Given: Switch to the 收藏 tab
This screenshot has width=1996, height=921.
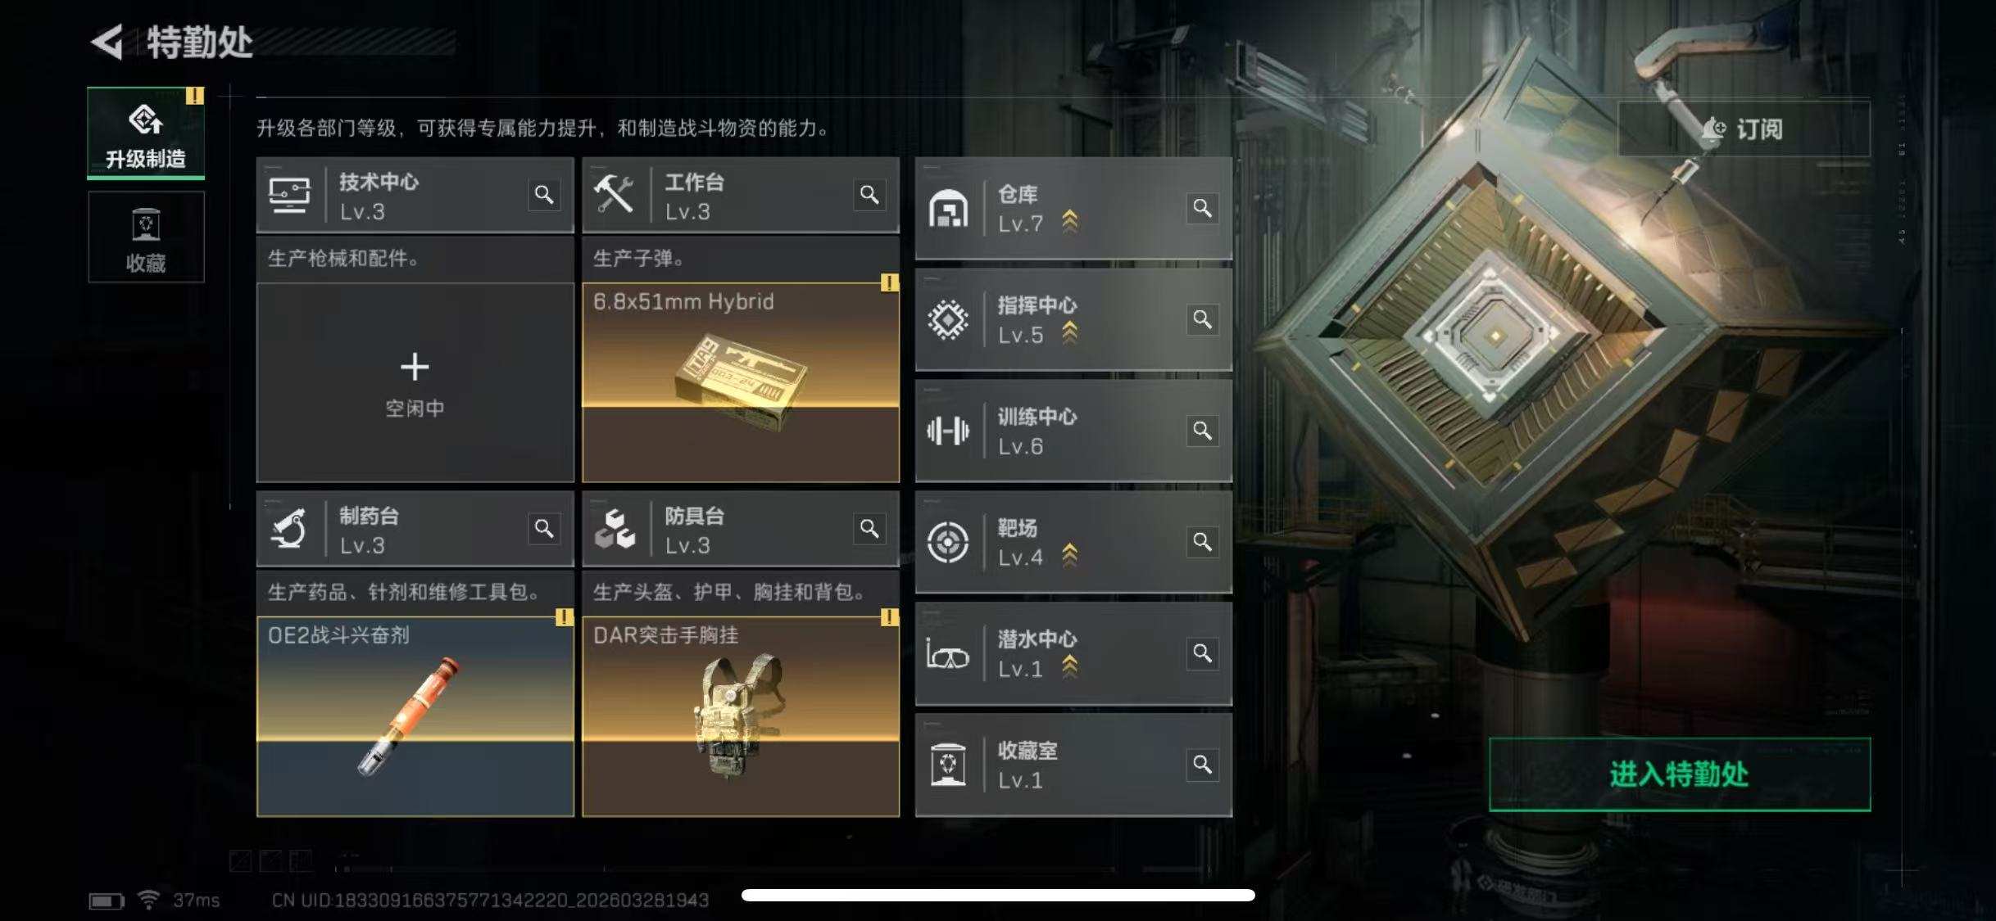Looking at the screenshot, I should tap(146, 237).
